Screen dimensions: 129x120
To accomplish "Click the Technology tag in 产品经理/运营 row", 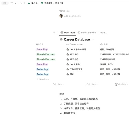I will 43,69.
